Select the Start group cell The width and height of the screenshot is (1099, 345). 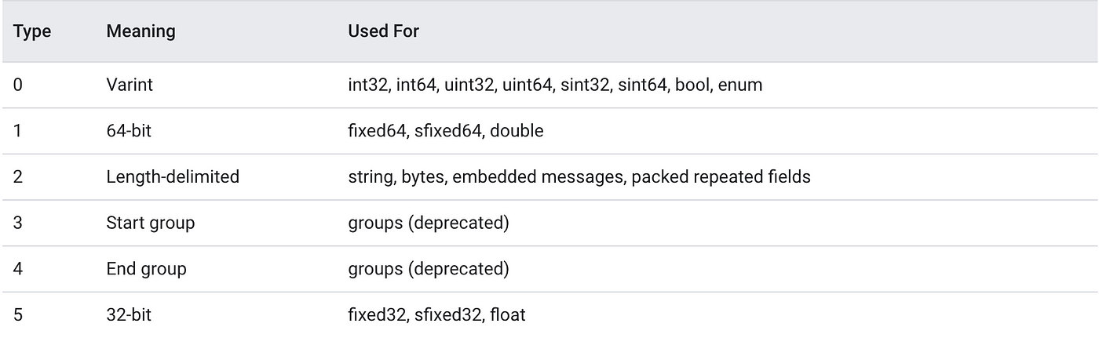150,223
